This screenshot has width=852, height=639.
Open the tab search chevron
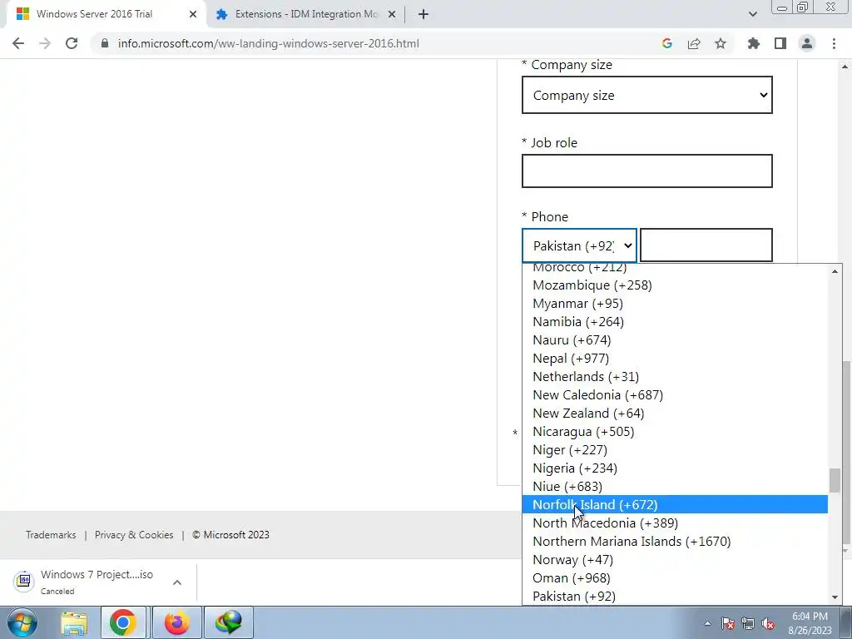752,14
